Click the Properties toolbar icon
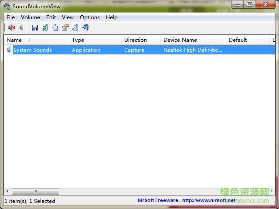Image resolution: width=279 pixels, height=209 pixels. coord(65,27)
